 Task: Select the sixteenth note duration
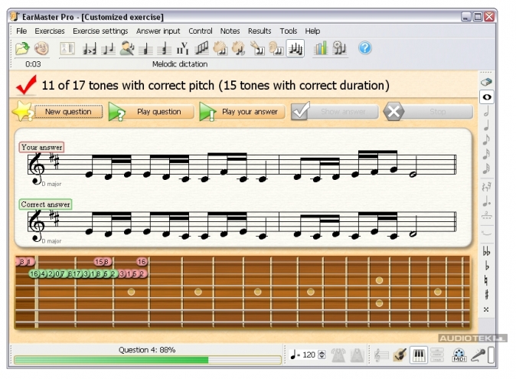pos(486,154)
